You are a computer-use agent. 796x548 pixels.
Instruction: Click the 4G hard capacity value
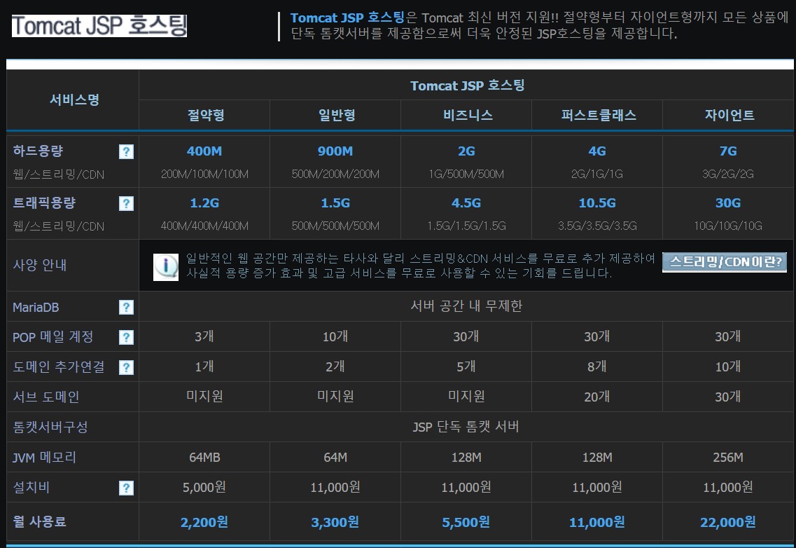597,151
